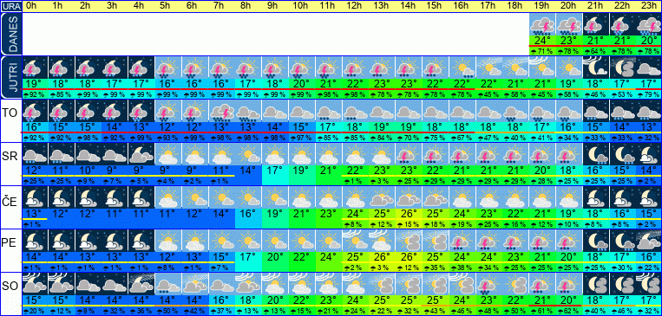Viewport: 662px width, 316px height.
Task: Click the JUTRI 16h sunny showers icon
Action: coord(462,68)
